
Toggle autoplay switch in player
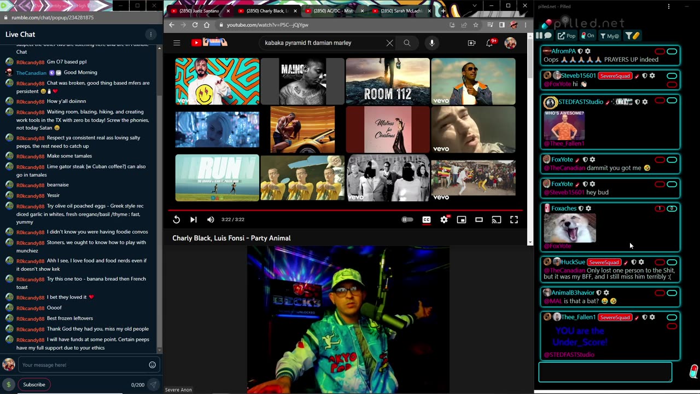coord(407,219)
